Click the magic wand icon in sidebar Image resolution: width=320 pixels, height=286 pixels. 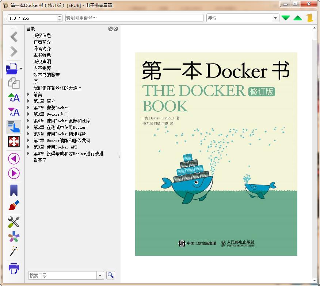click(x=14, y=251)
